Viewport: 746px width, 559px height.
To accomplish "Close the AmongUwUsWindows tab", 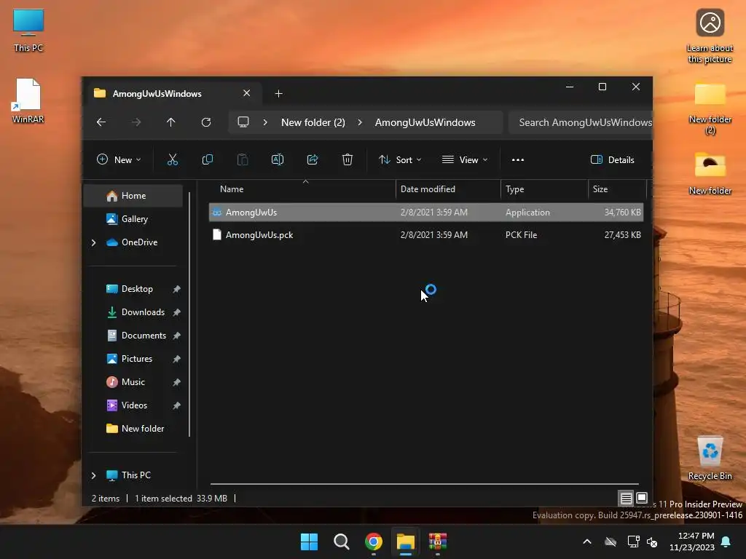I will coord(246,93).
